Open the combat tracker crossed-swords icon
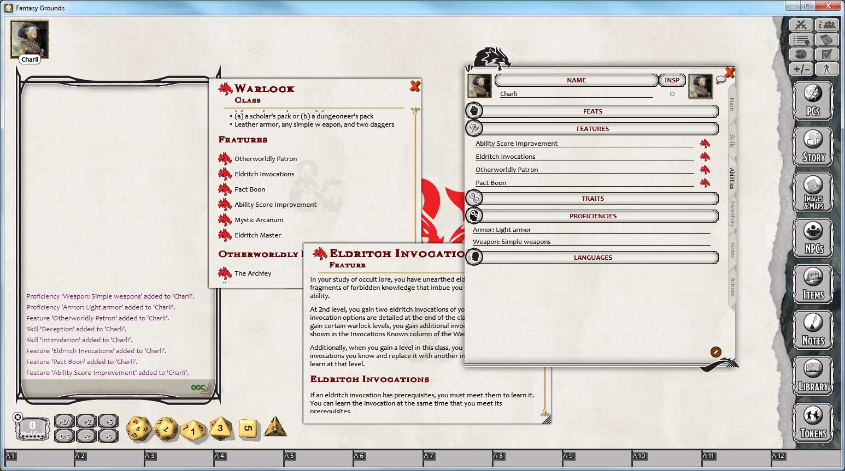Screen dimensions: 845x471 [800, 25]
